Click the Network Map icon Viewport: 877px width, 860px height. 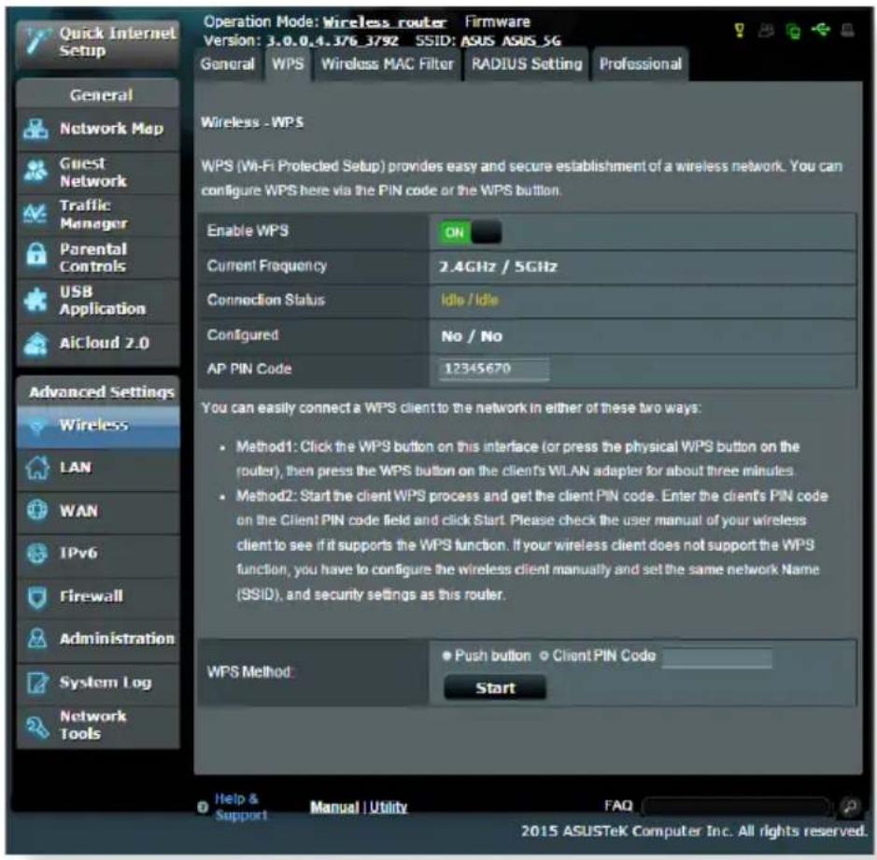click(x=35, y=129)
